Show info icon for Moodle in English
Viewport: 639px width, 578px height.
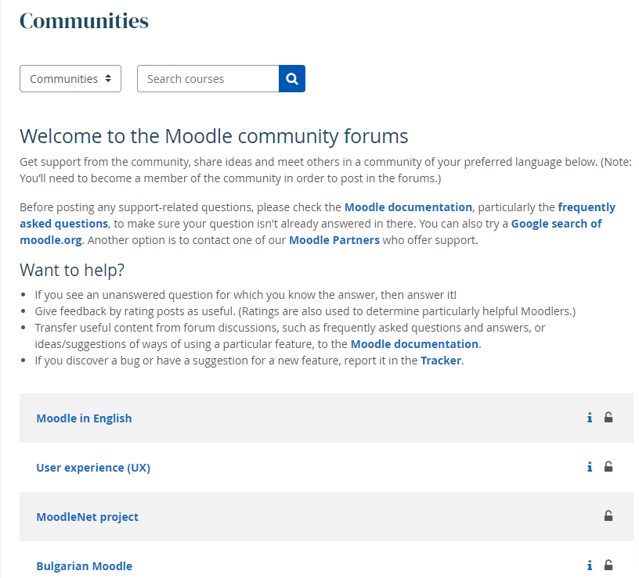pos(590,418)
